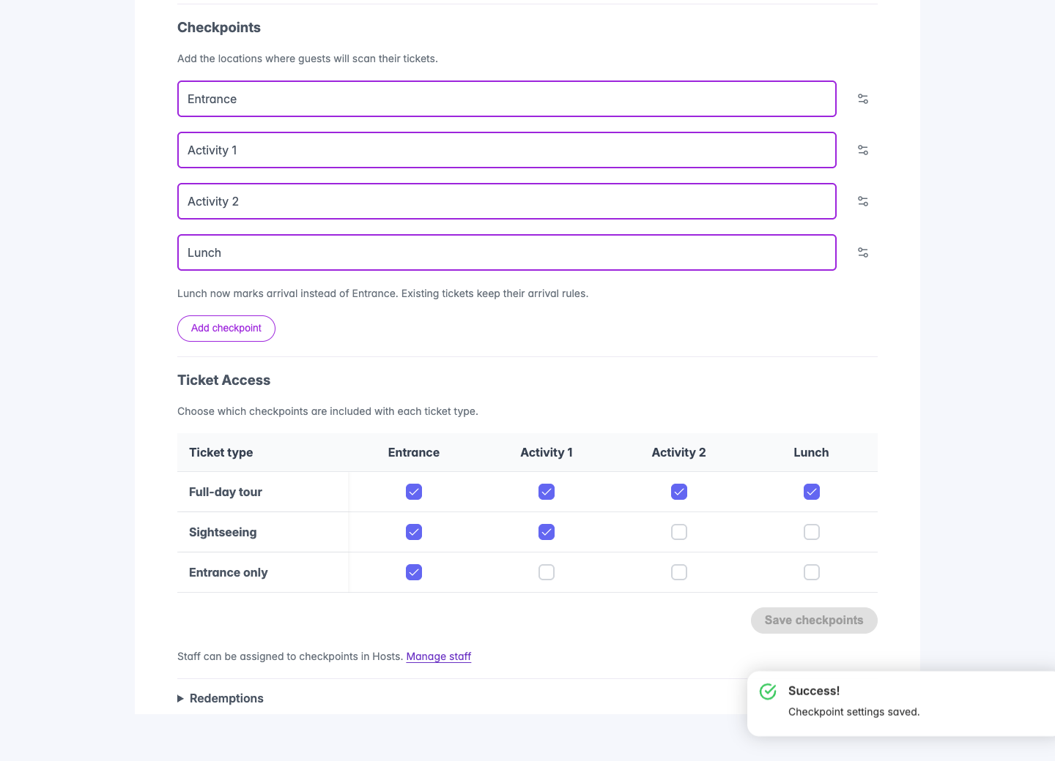The width and height of the screenshot is (1055, 761).
Task: Enable Activity 2 for Sightseeing ticket
Action: (679, 532)
